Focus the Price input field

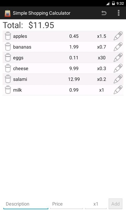point(66,204)
